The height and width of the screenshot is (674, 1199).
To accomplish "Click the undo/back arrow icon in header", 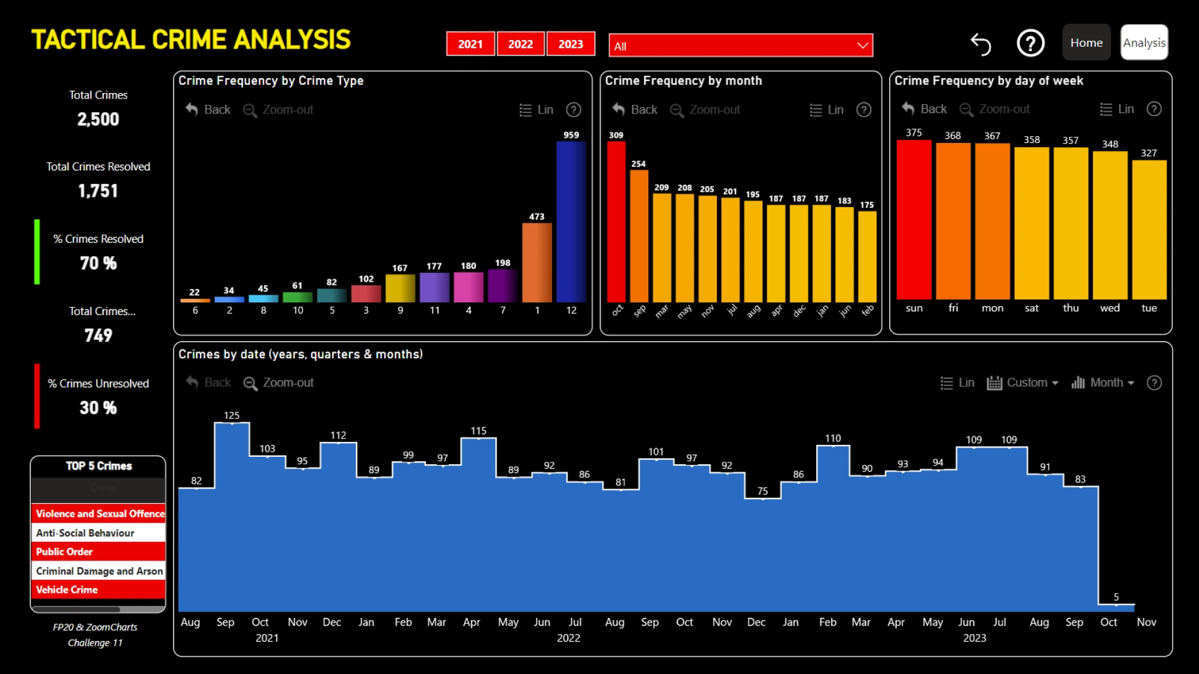I will click(x=981, y=44).
